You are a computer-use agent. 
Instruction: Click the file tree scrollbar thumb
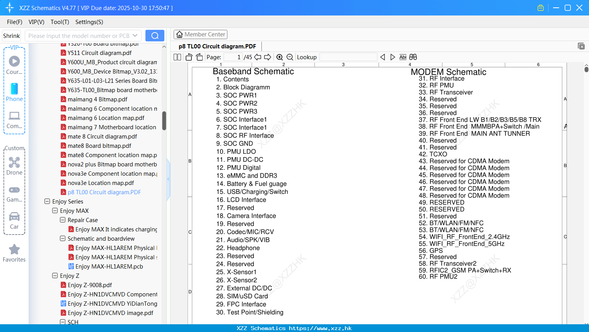[164, 121]
